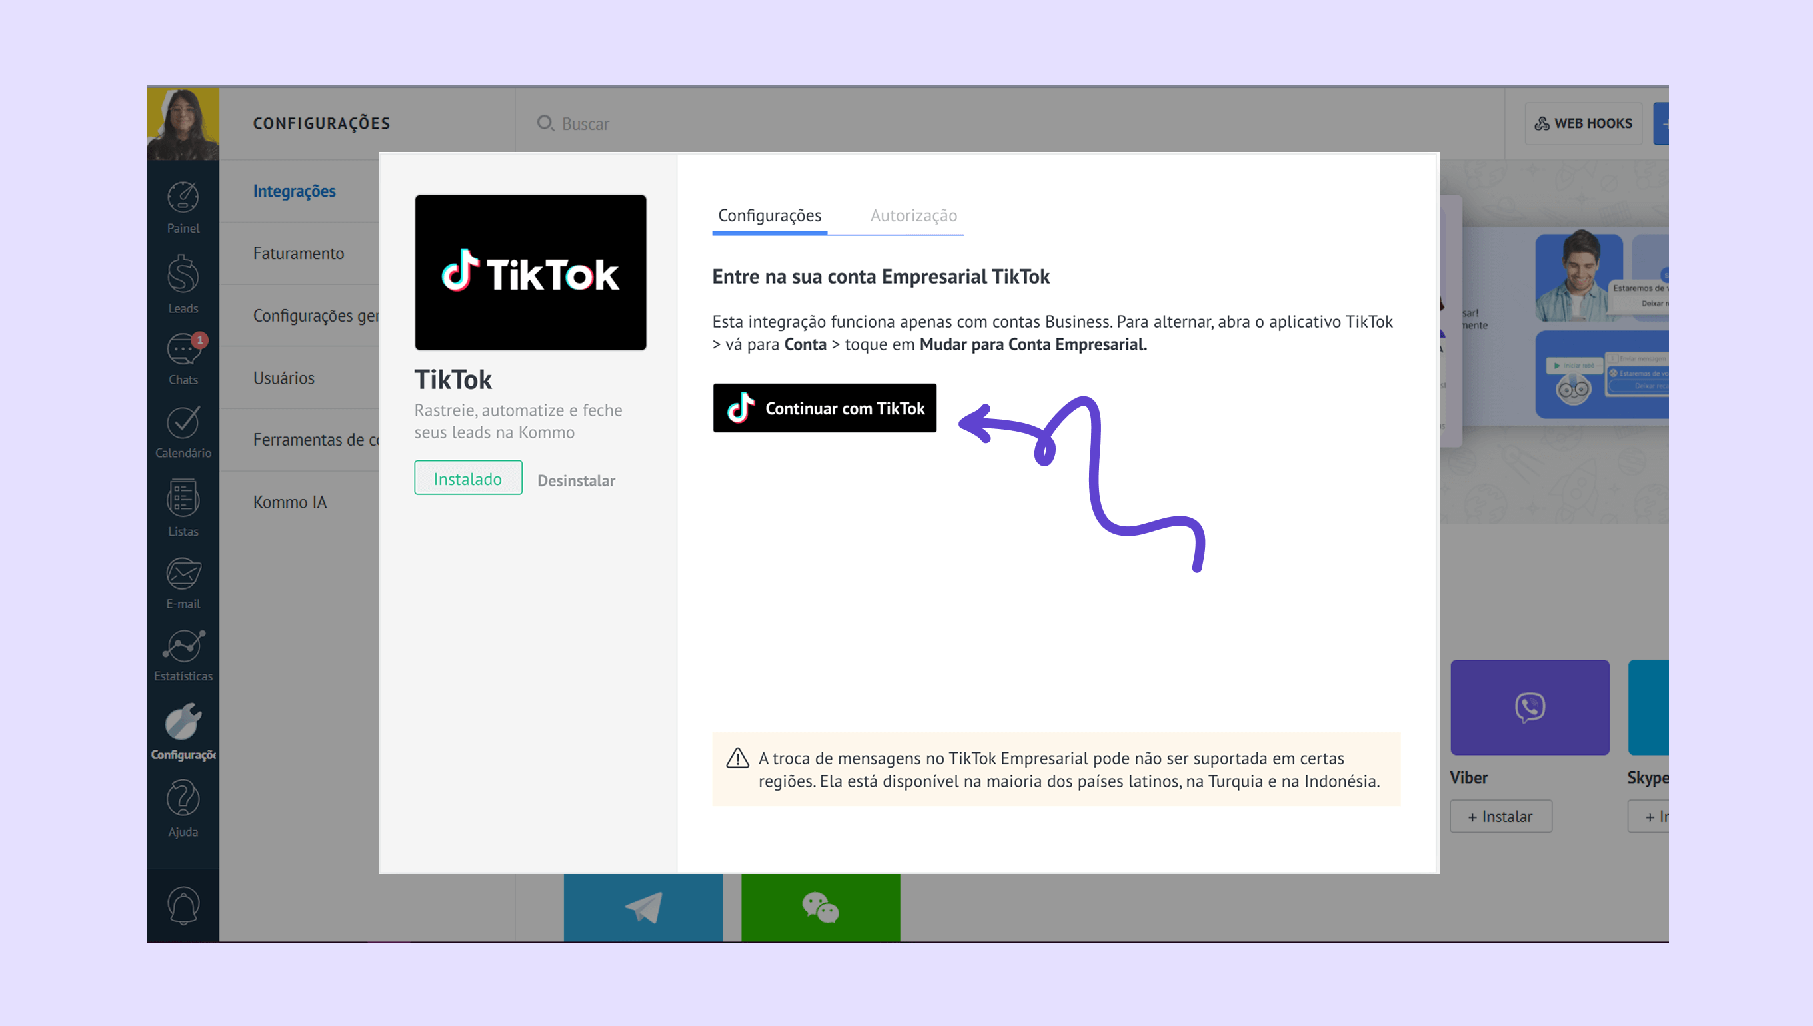Click the search magnifier icon
1813x1026 pixels.
click(545, 123)
